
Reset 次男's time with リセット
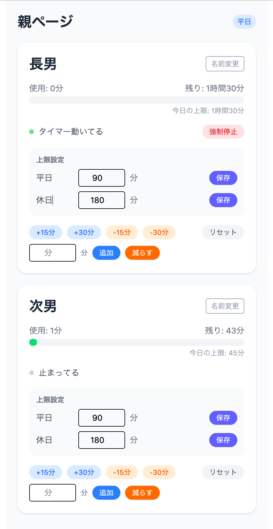[x=223, y=472]
